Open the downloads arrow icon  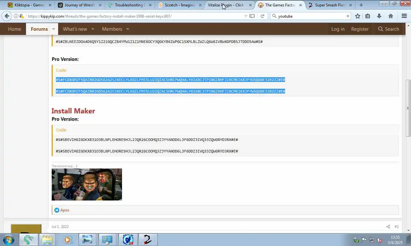click(379, 16)
